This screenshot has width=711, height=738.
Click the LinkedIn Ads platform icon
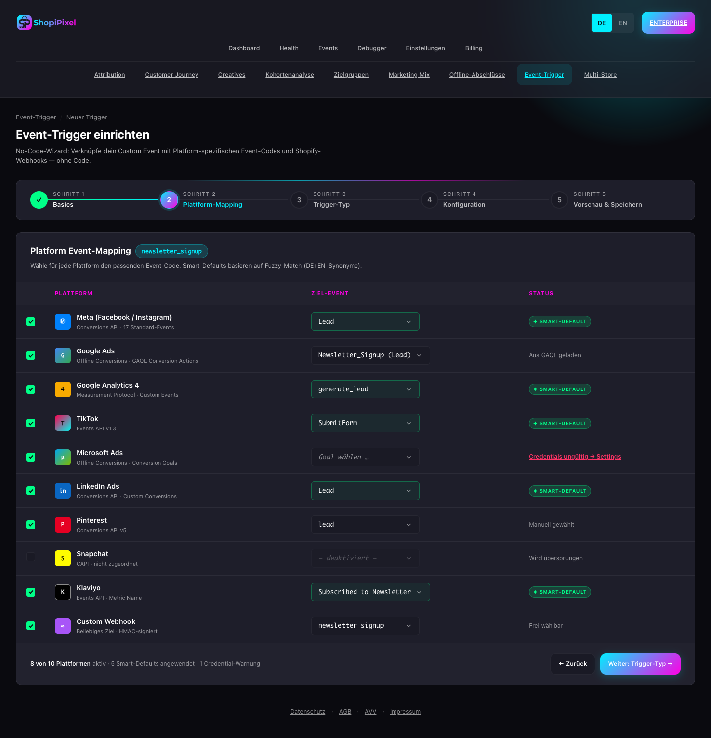click(63, 491)
